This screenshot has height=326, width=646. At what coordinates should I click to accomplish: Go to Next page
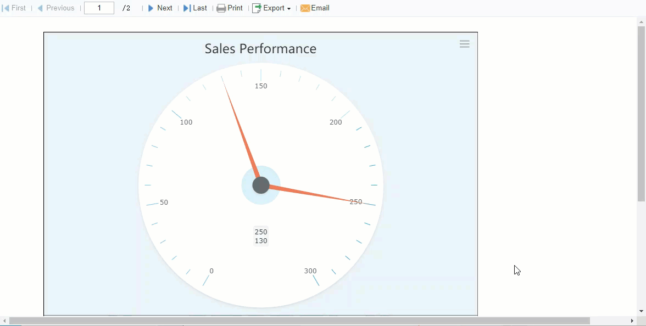160,8
